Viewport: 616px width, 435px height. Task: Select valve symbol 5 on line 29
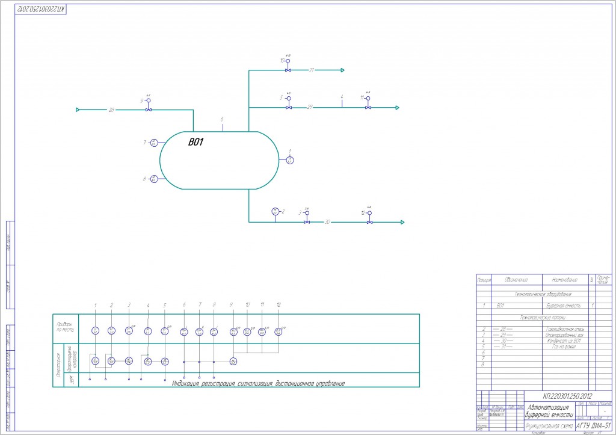coord(289,107)
